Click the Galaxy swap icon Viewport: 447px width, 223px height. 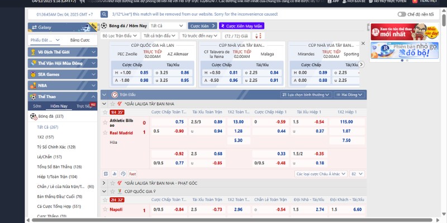click(34, 27)
